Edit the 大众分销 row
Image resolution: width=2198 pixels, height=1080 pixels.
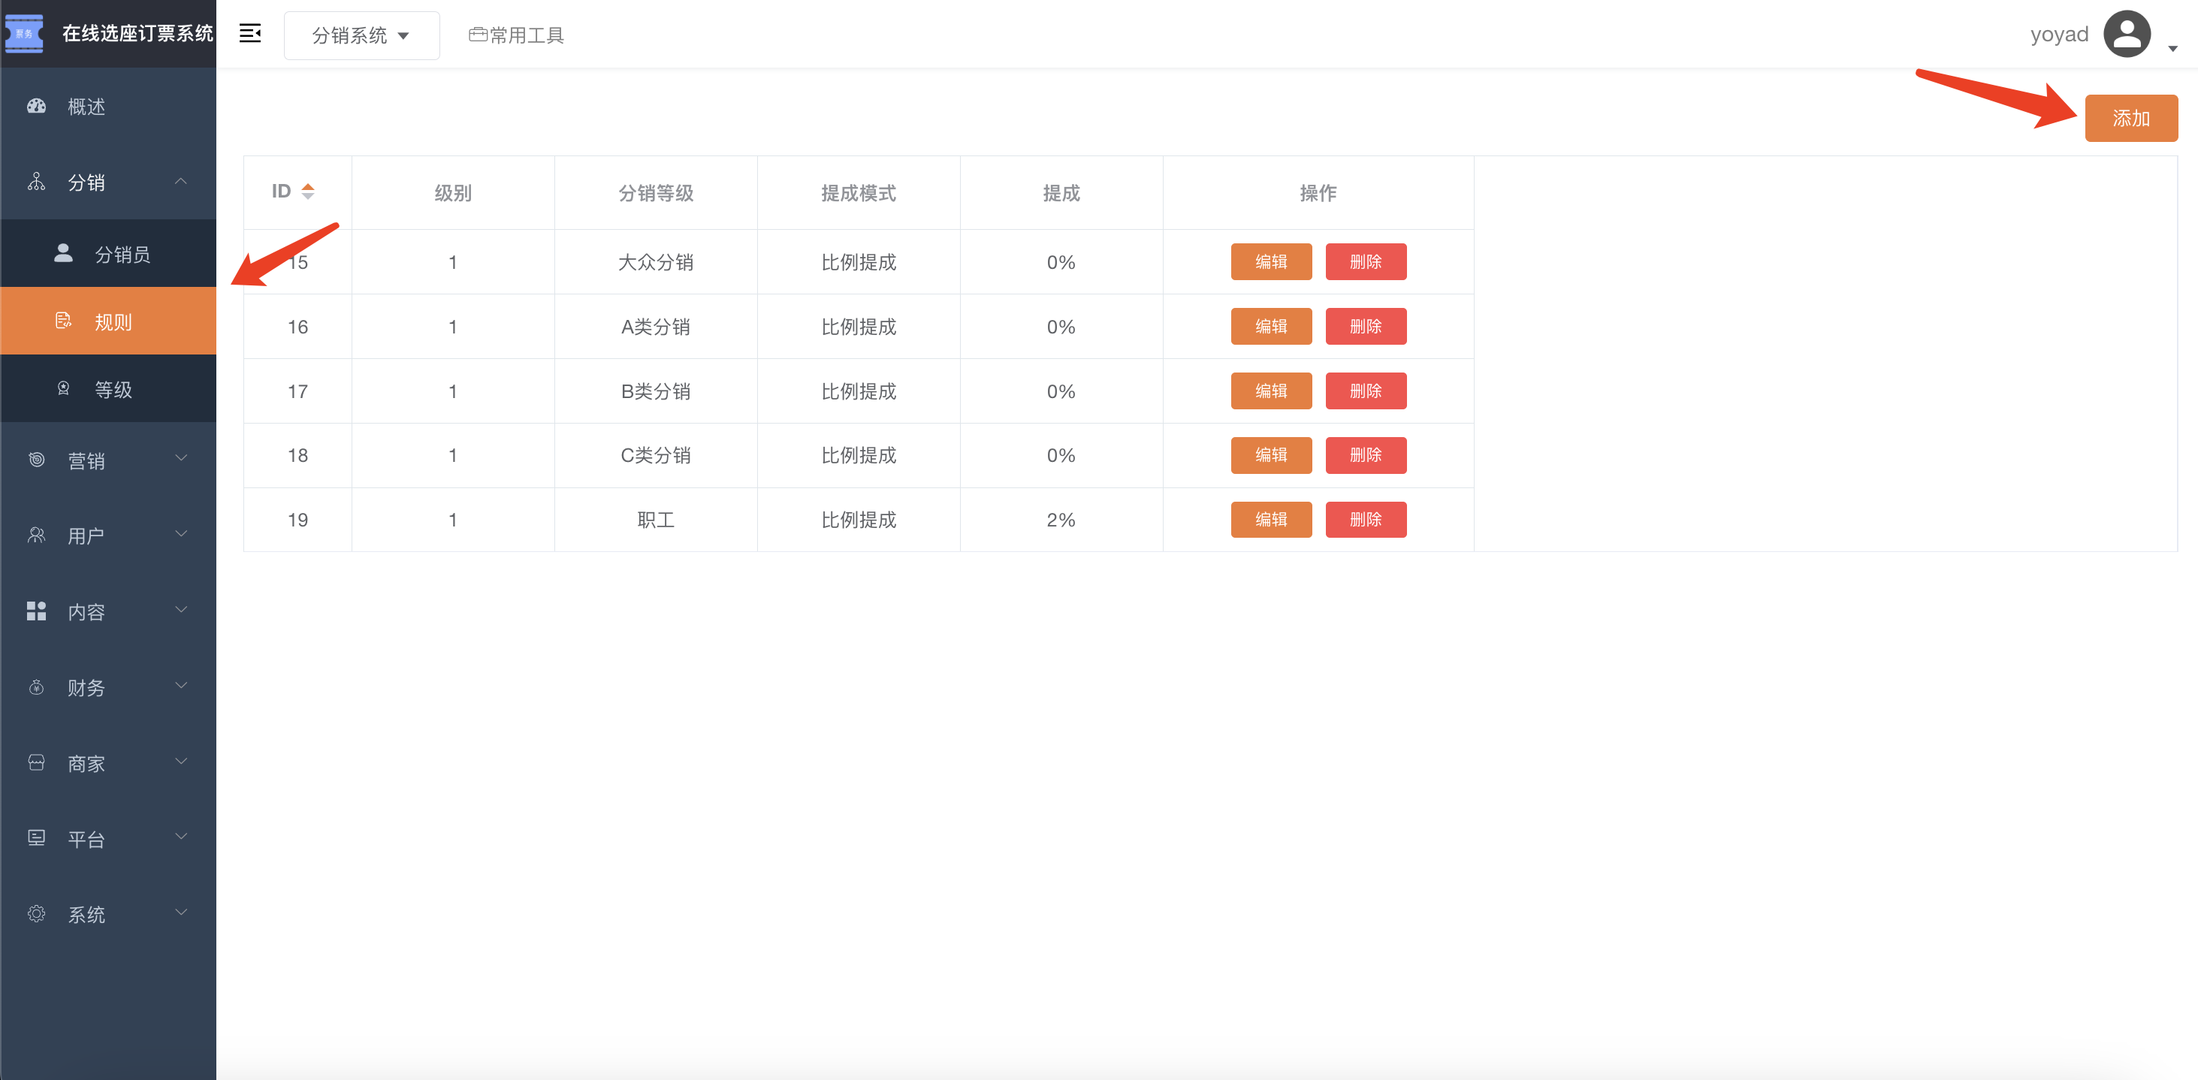coord(1270,262)
